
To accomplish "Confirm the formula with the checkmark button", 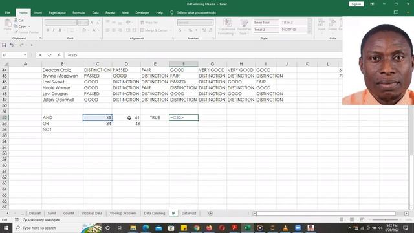I will 50,55.
